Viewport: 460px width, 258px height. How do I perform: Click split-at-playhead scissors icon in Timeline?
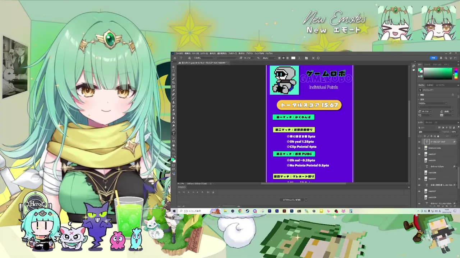click(208, 192)
